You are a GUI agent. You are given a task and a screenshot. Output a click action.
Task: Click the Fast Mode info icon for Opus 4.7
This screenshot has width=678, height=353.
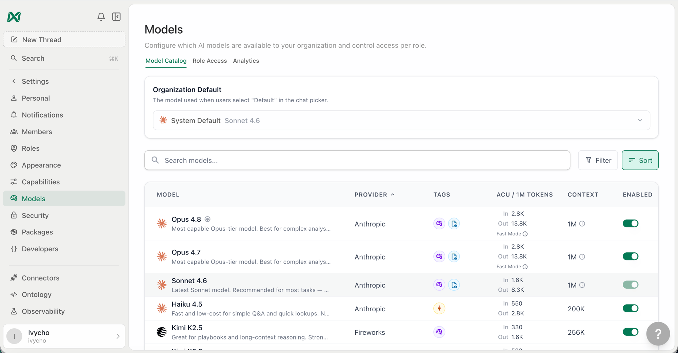pos(525,267)
